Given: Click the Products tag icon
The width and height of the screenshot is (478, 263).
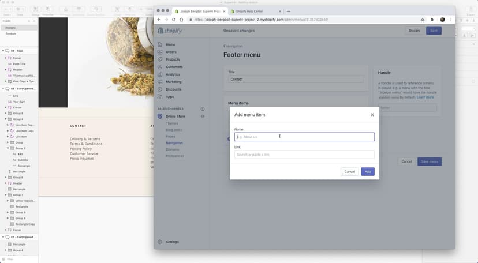Looking at the screenshot, I should pos(160,59).
